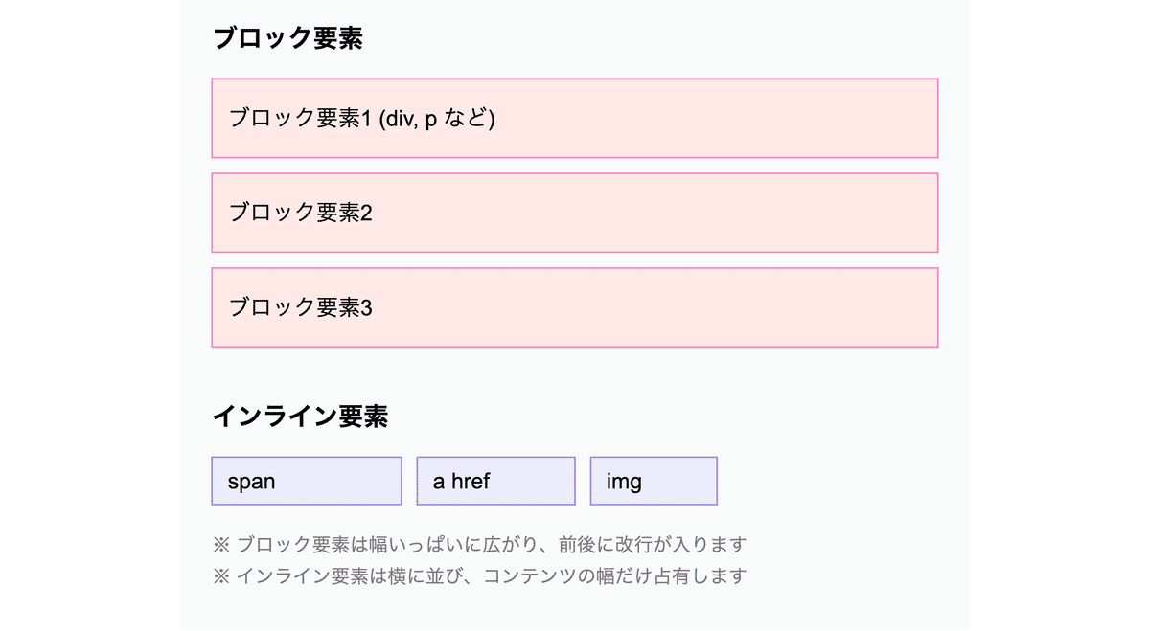Screen dimensions: 1150x631
Task: Click the 'a href' text label
Action: click(461, 481)
